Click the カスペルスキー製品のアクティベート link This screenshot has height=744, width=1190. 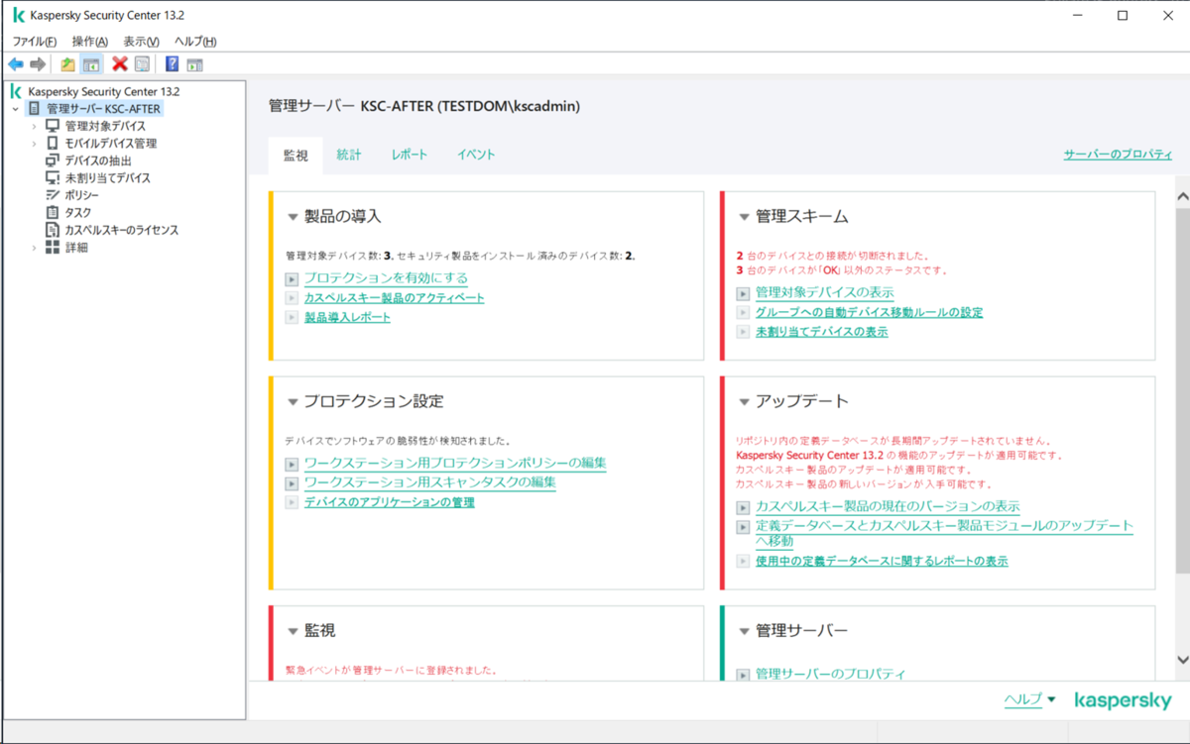[394, 298]
